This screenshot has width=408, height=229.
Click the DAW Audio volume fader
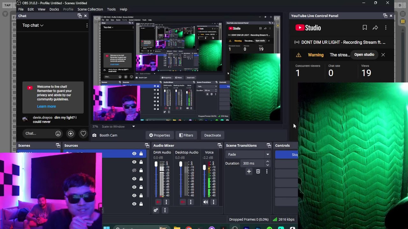(156, 164)
